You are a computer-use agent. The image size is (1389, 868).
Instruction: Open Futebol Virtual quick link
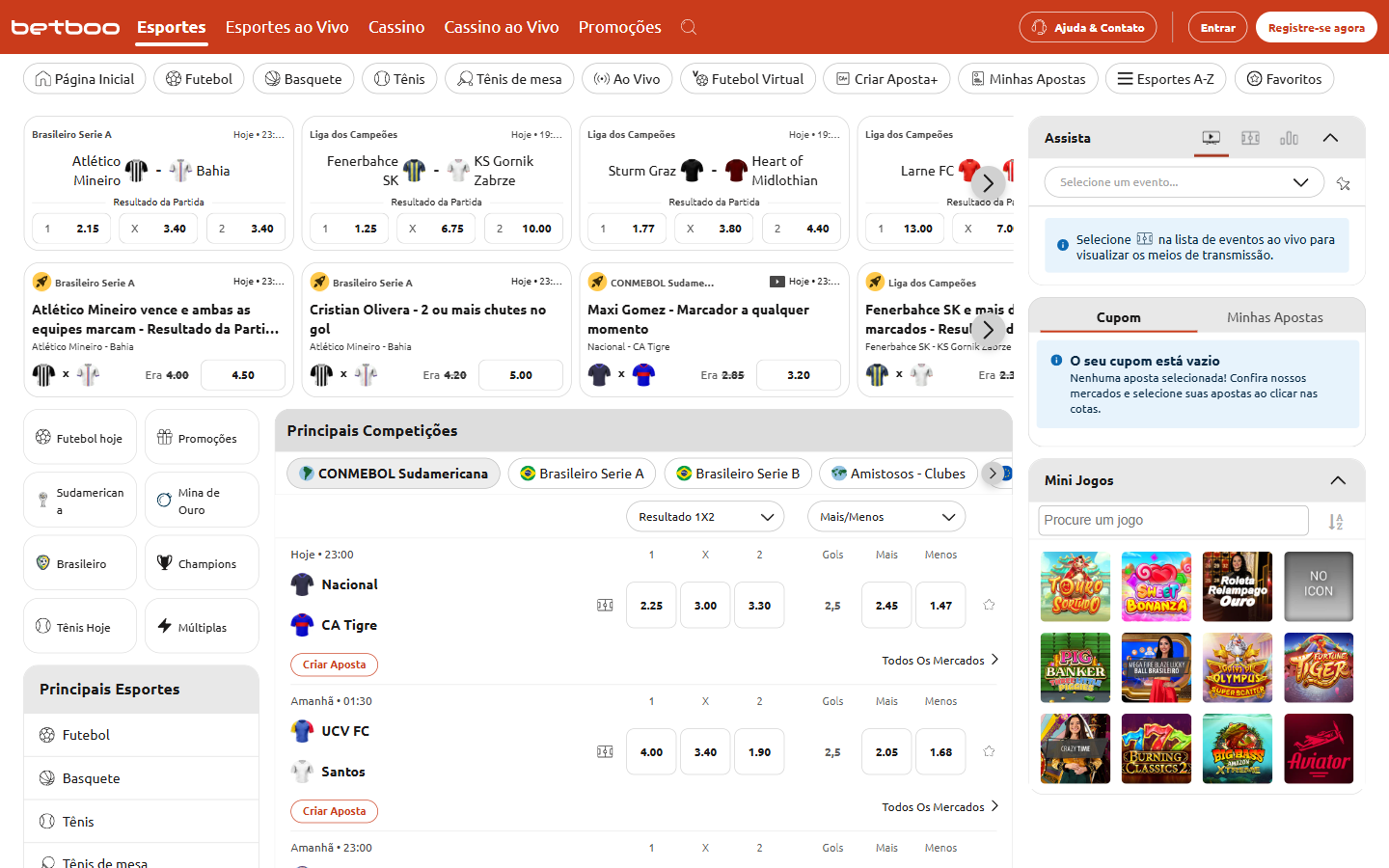point(748,79)
